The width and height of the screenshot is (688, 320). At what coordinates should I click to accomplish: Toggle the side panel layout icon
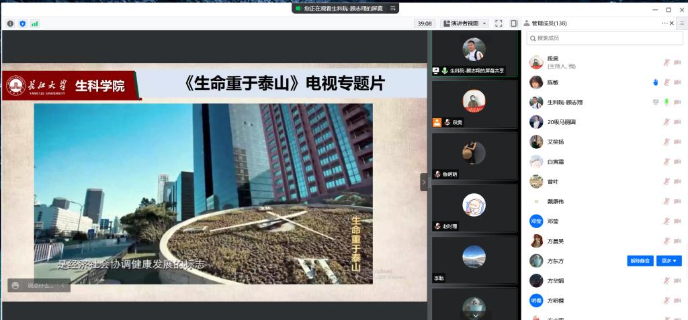point(514,23)
